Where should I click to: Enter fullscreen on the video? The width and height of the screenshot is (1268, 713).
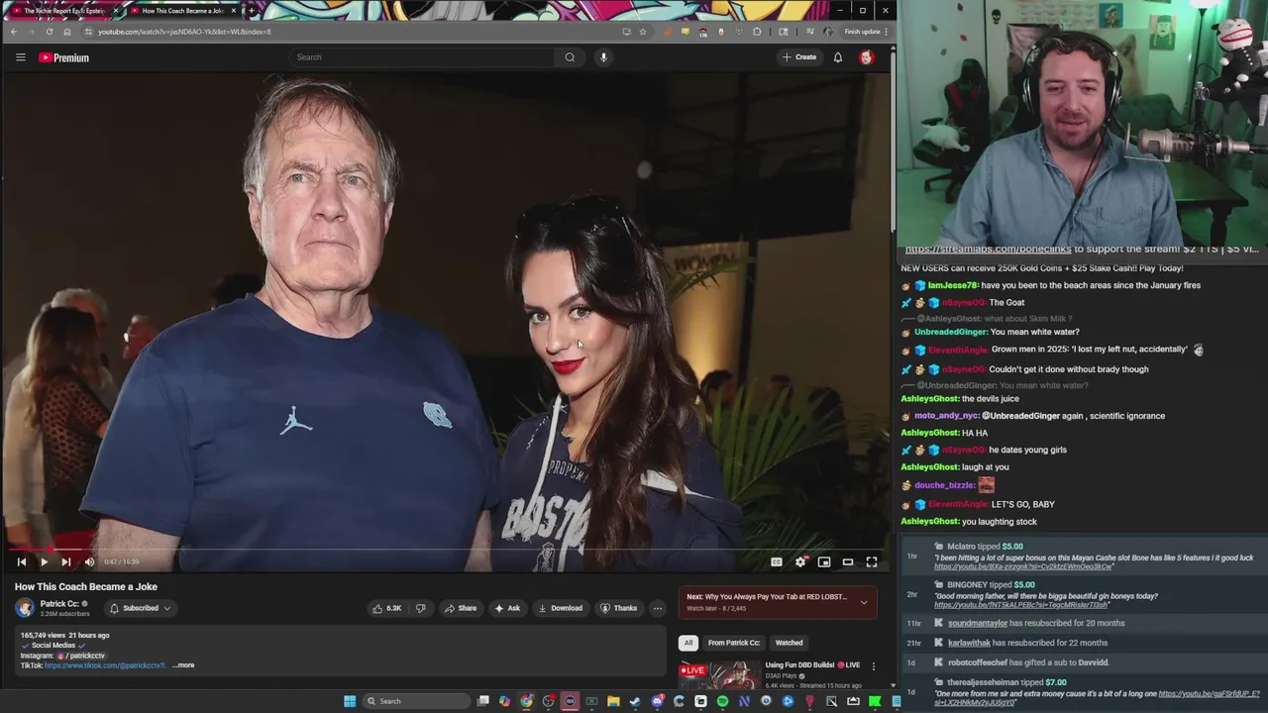872,561
